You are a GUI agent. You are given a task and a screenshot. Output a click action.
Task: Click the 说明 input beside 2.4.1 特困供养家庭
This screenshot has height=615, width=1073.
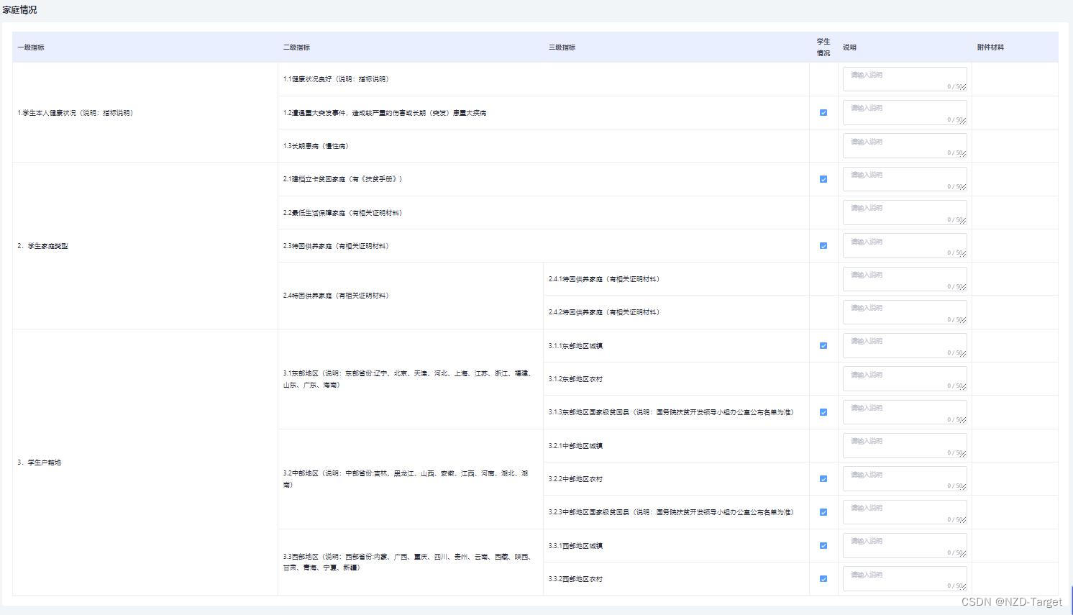(x=904, y=278)
